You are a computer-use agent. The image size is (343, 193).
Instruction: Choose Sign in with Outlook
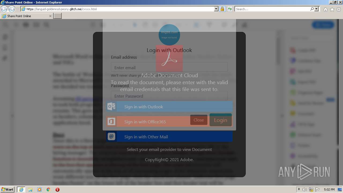click(169, 107)
